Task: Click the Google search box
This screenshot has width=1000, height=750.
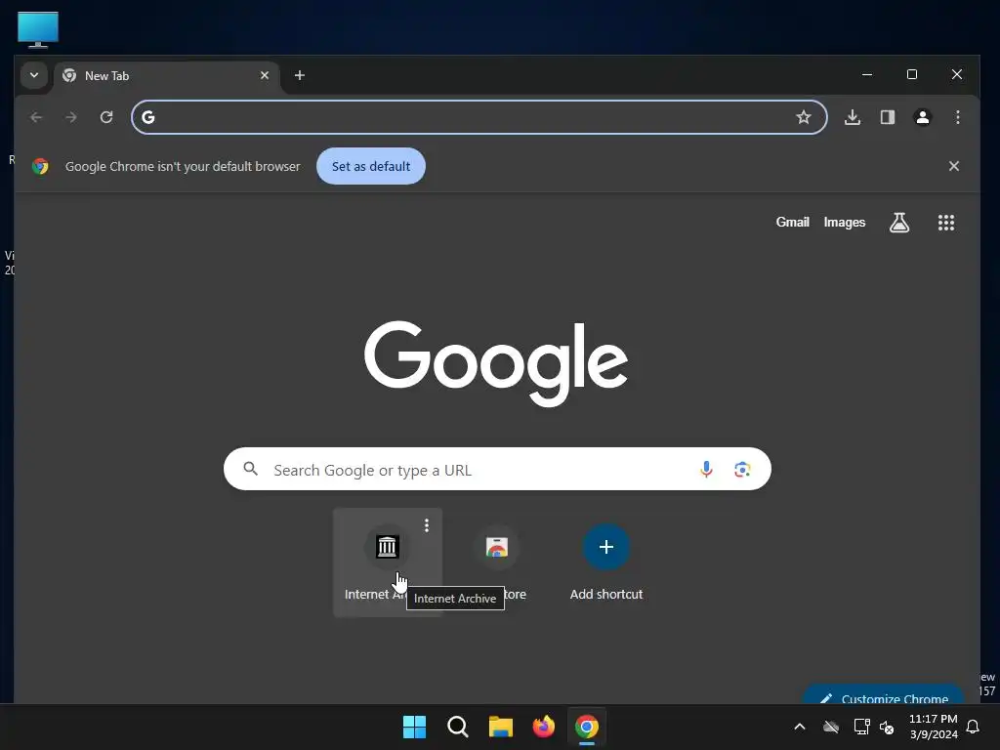Action: point(497,470)
